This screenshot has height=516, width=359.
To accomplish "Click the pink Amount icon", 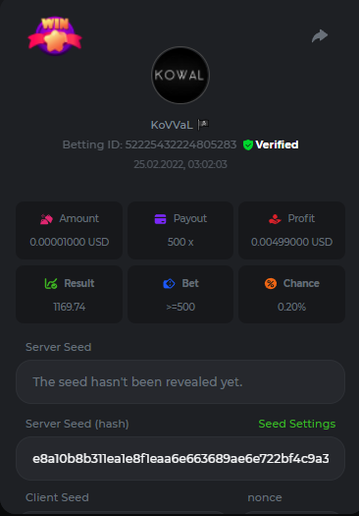I will coord(46,219).
